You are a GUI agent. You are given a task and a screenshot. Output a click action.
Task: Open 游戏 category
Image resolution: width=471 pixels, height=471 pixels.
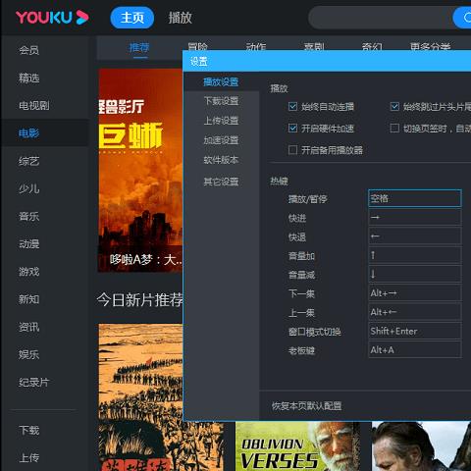(29, 272)
